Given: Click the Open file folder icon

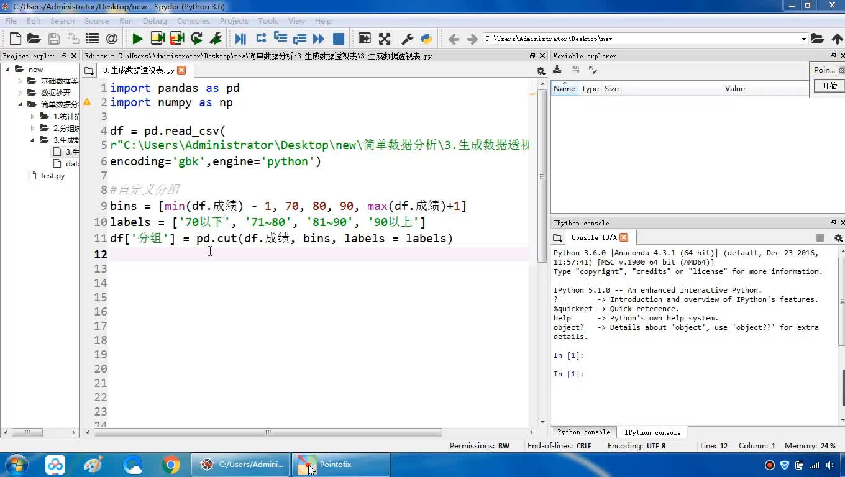Looking at the screenshot, I should 34,39.
